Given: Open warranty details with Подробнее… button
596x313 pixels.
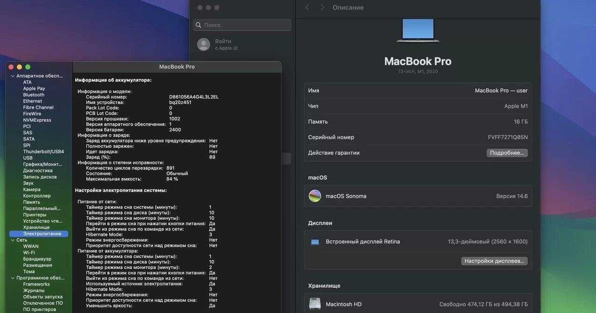Looking at the screenshot, I should [x=507, y=153].
